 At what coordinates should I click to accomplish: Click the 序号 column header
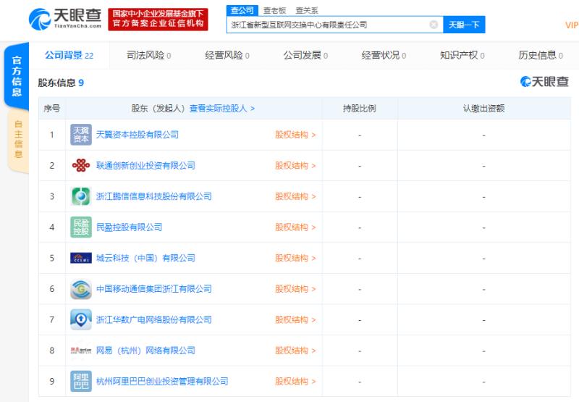click(x=51, y=108)
